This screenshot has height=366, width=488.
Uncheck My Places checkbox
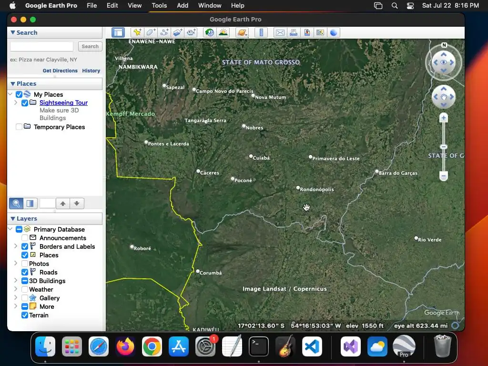pyautogui.click(x=19, y=94)
